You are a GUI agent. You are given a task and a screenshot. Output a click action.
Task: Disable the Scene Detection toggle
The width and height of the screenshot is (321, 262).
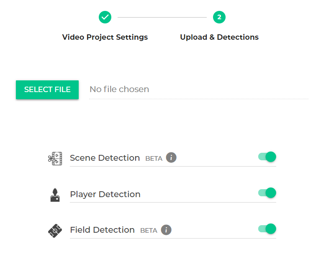pyautogui.click(x=267, y=157)
